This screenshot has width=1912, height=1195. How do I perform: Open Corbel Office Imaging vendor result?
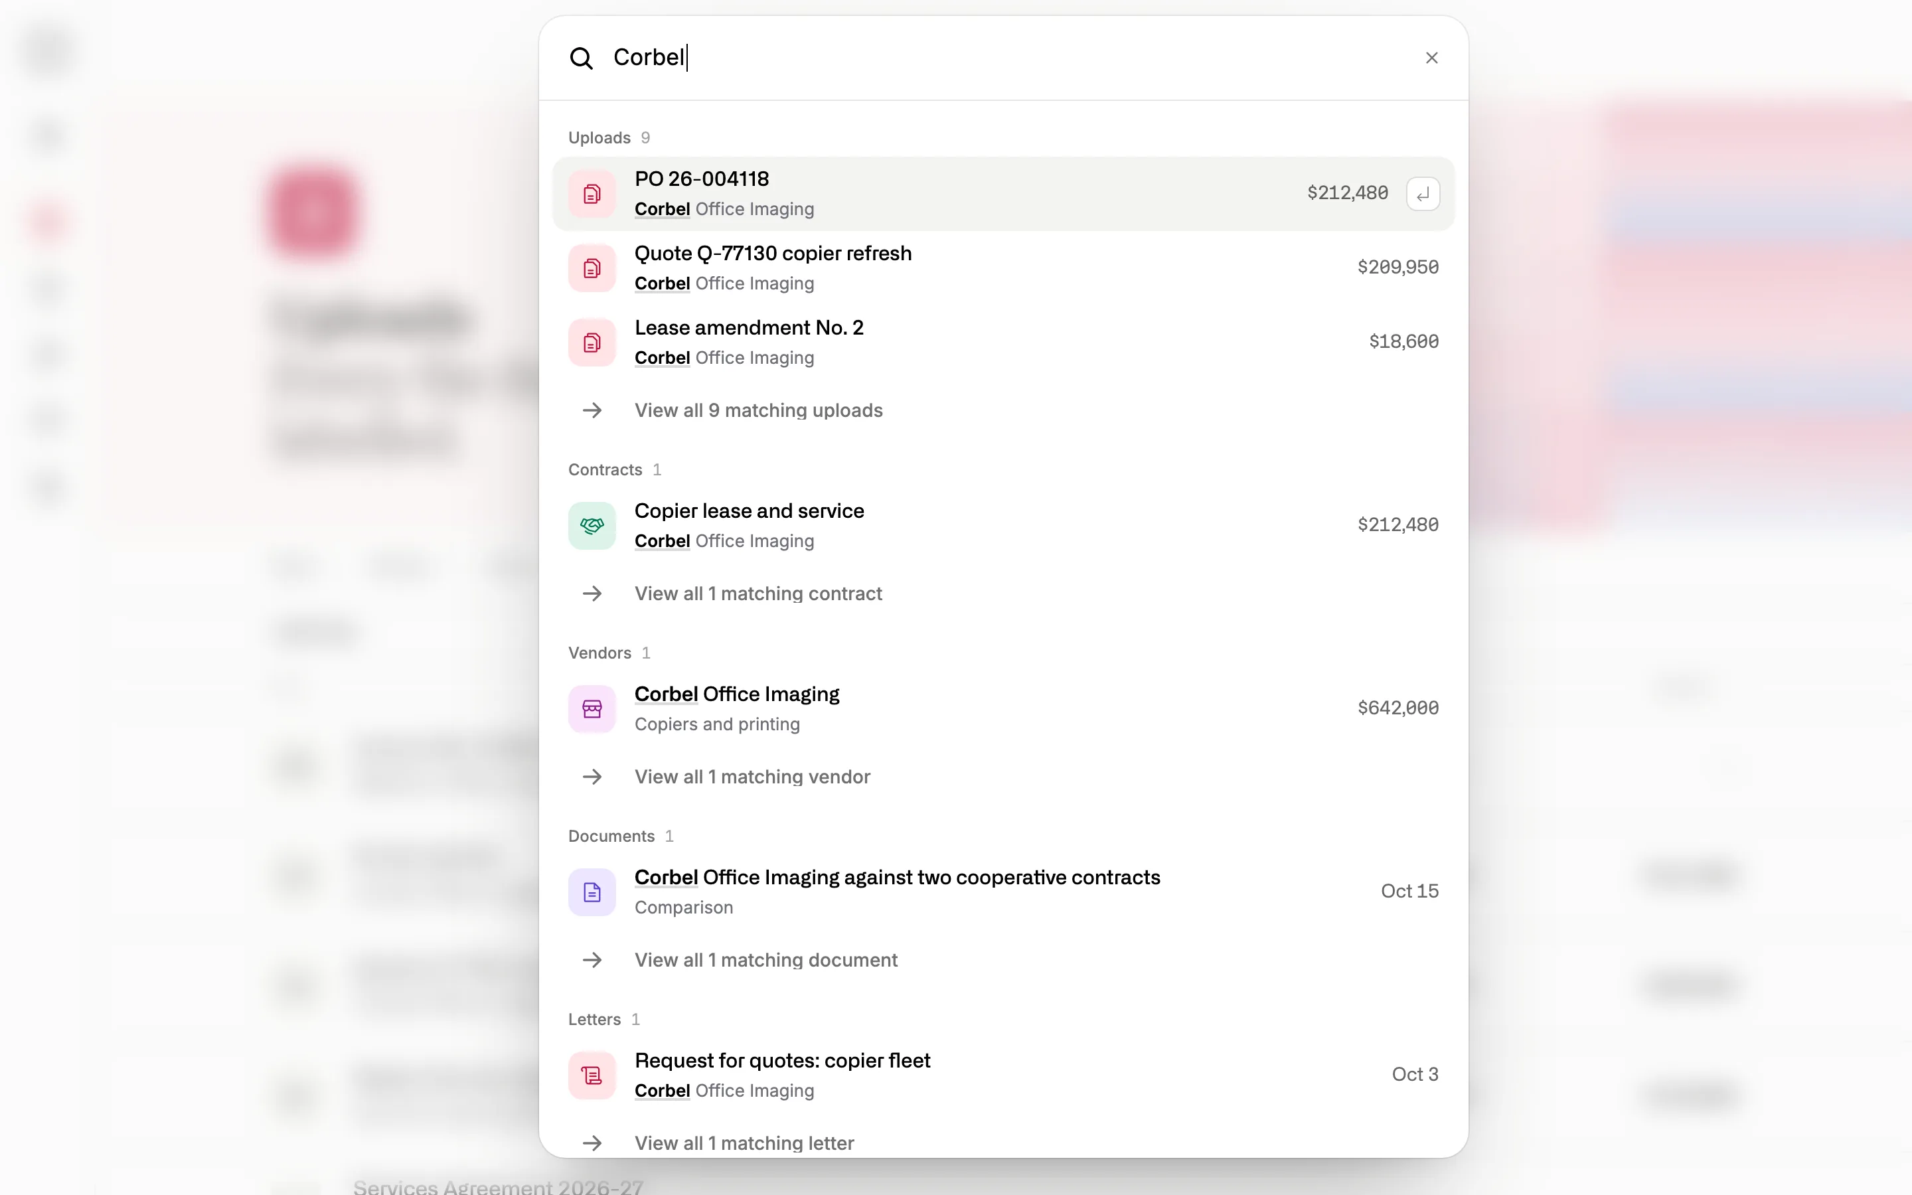tap(1002, 709)
